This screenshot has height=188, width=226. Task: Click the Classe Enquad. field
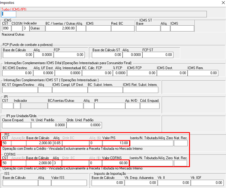[x=17, y=125]
